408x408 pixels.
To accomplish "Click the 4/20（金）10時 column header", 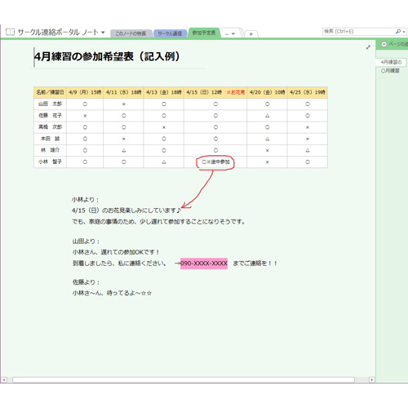I will click(267, 92).
